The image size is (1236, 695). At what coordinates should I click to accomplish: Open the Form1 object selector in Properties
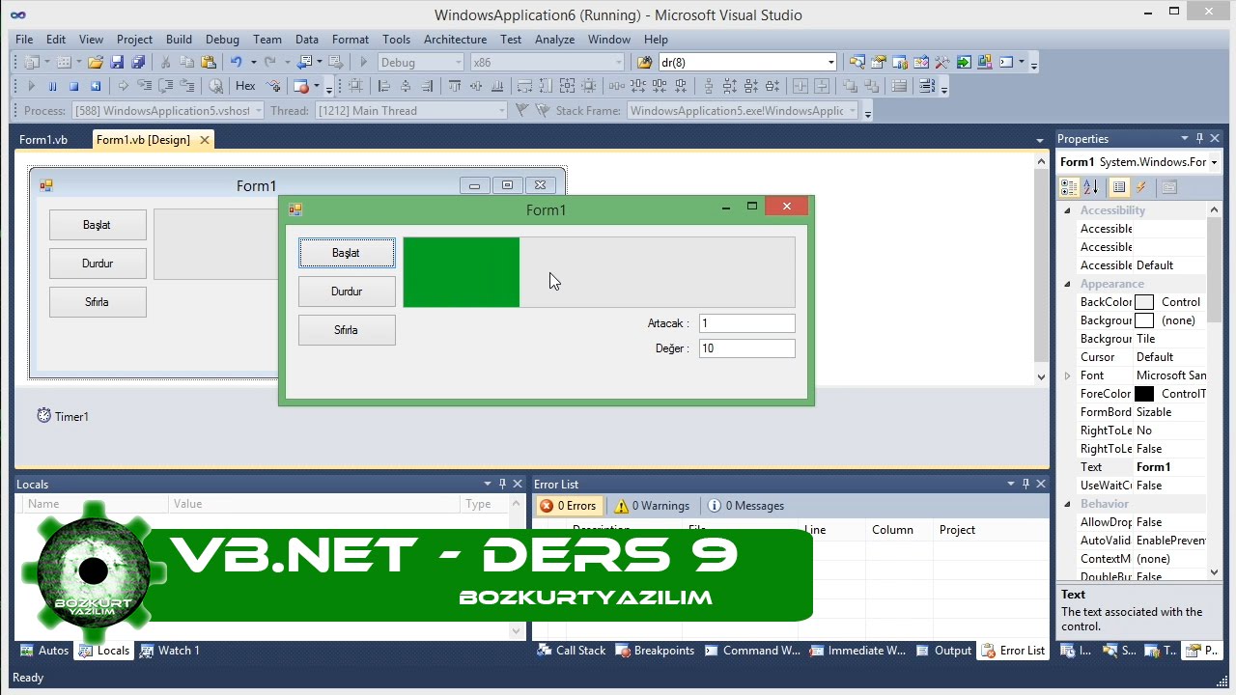tap(1139, 162)
